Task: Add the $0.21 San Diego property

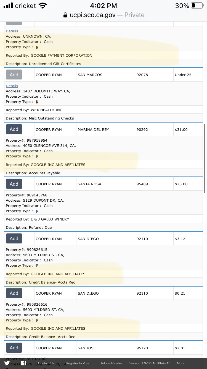Action: coord(14,293)
